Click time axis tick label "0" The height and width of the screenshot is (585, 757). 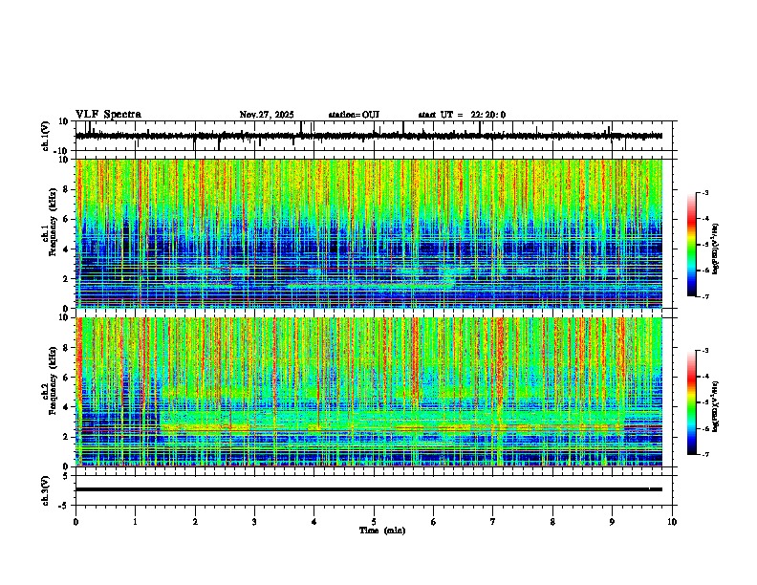[76, 522]
